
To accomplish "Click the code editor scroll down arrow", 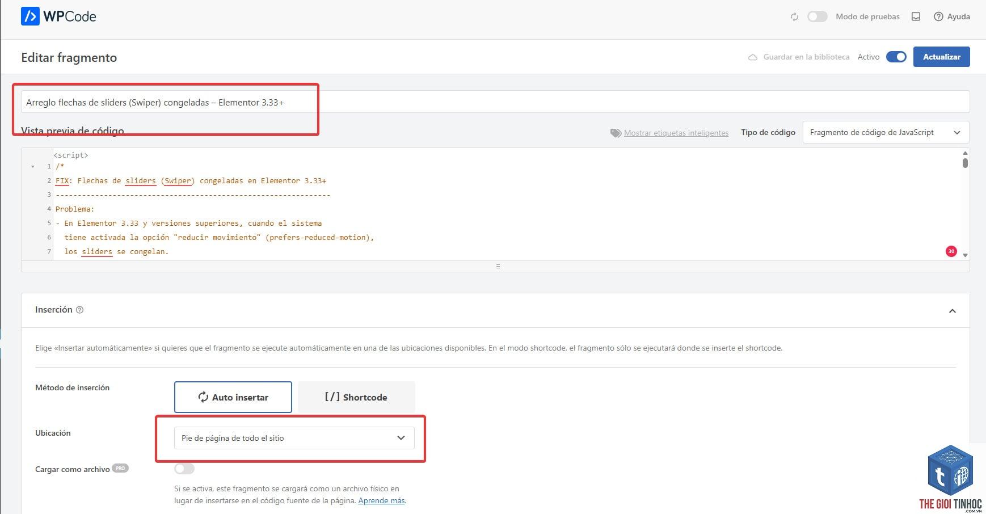I will coord(965,255).
